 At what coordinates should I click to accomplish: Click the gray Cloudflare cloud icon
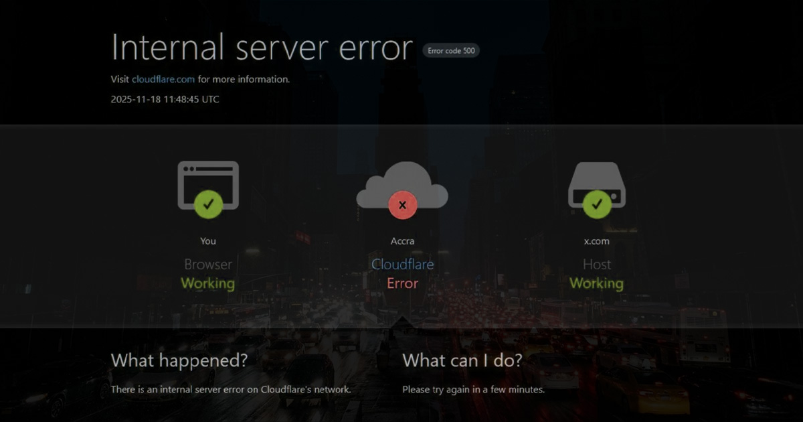[402, 181]
